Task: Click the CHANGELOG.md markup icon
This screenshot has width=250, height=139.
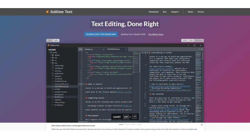Action: 52,81
